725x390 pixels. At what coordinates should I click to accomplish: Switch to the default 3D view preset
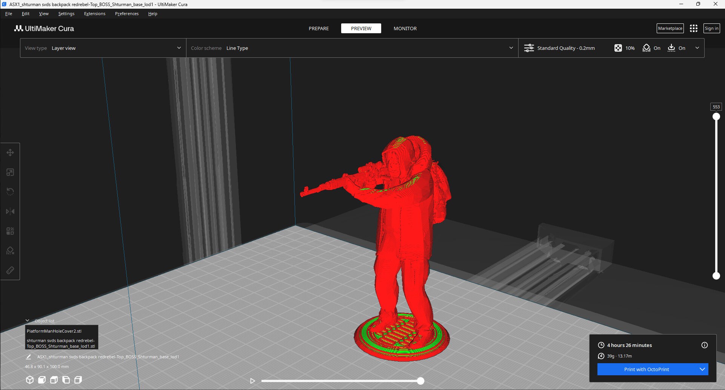click(x=30, y=380)
